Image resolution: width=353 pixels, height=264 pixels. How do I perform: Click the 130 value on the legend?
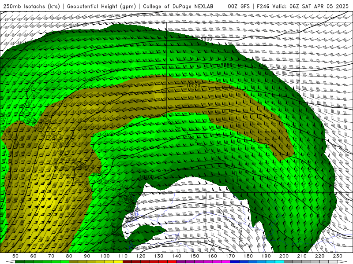(x=159, y=256)
